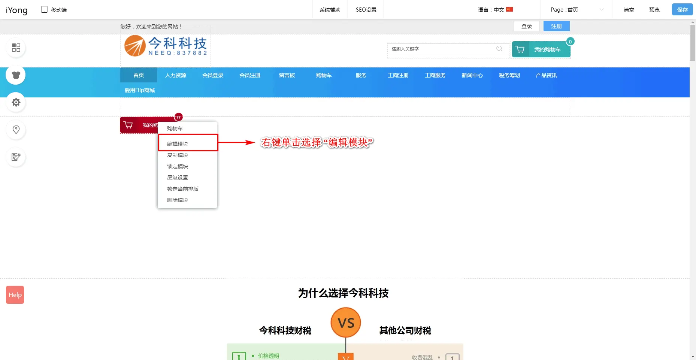
Task: Open 新闻中心 in the navigation bar
Action: (x=472, y=75)
